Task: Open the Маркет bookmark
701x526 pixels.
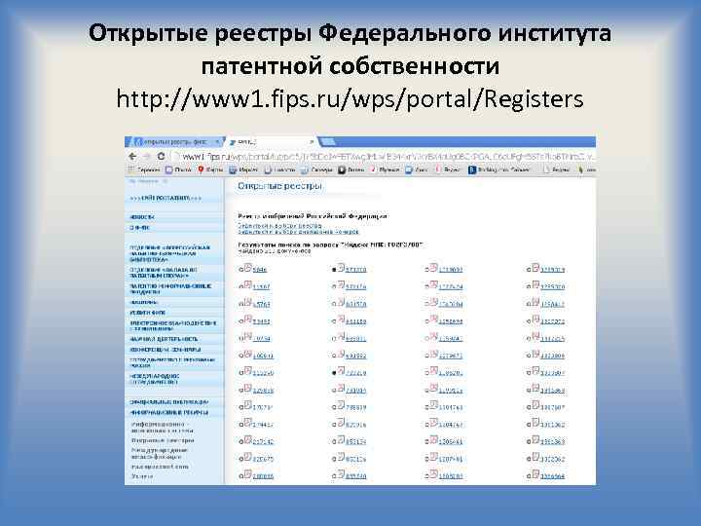Action: [243, 169]
